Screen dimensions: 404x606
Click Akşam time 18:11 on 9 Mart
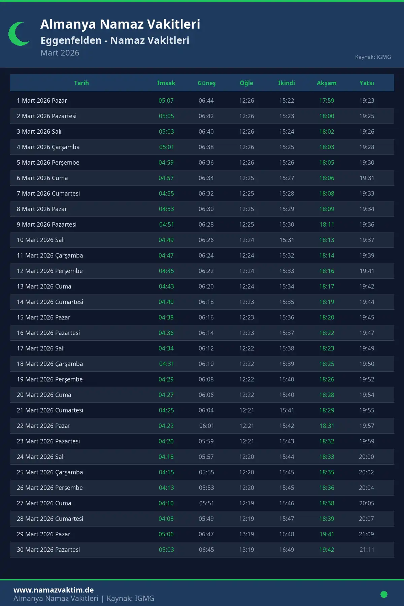(327, 225)
